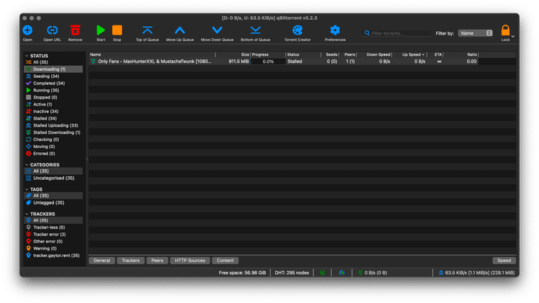This screenshot has height=303, width=539.
Task: Select the Checking (0) filter
Action: tap(53, 139)
